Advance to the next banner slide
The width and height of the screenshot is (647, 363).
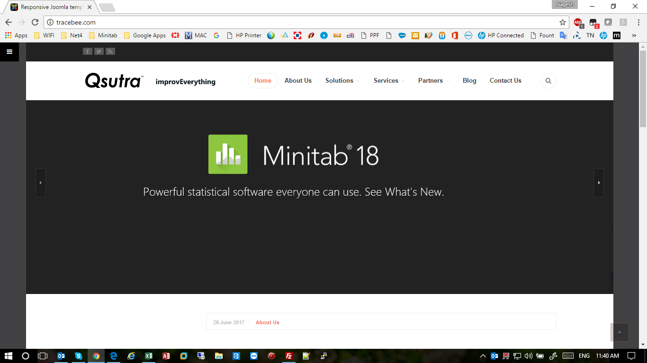(599, 182)
